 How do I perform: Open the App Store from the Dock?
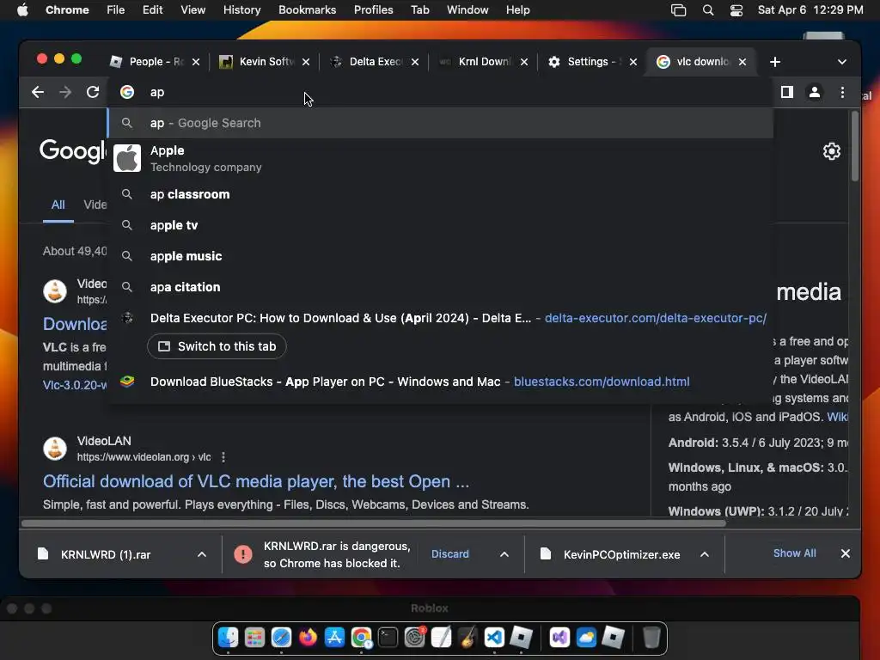334,638
